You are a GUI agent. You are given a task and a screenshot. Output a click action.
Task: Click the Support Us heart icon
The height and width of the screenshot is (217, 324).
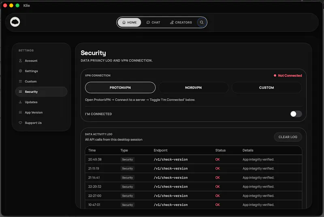pyautogui.click(x=20, y=122)
